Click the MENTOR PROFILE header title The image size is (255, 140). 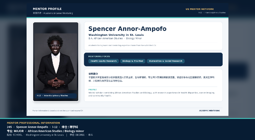(47, 9)
